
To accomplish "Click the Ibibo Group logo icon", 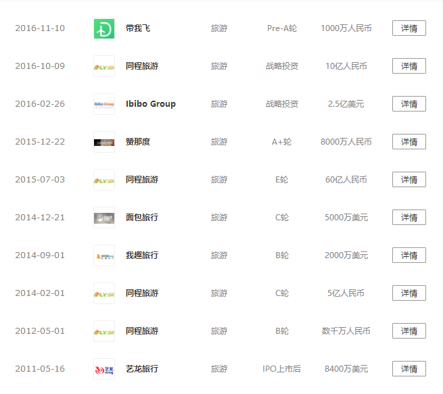I will 104,104.
